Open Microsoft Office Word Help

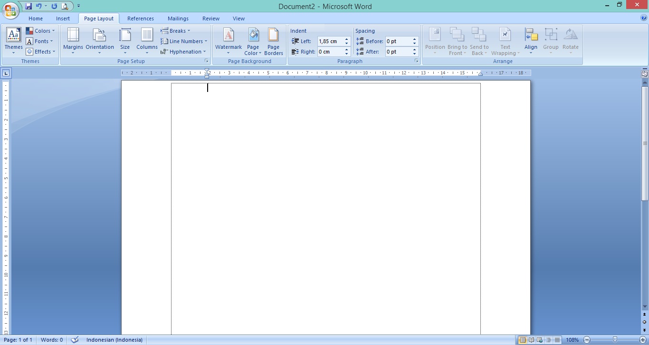[644, 18]
